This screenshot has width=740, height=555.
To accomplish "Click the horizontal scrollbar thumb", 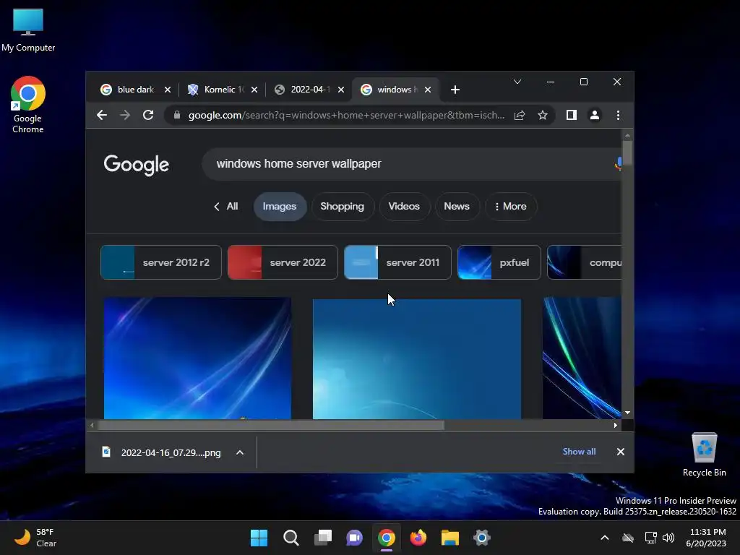I will [270, 425].
